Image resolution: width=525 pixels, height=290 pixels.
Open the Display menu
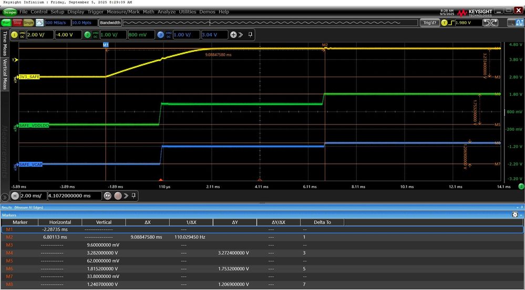tap(76, 12)
